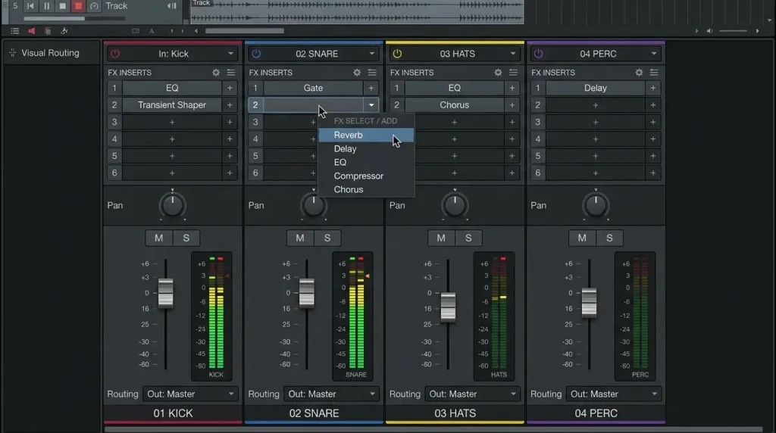Click the horizontal scrollbar below the transport

[245, 30]
